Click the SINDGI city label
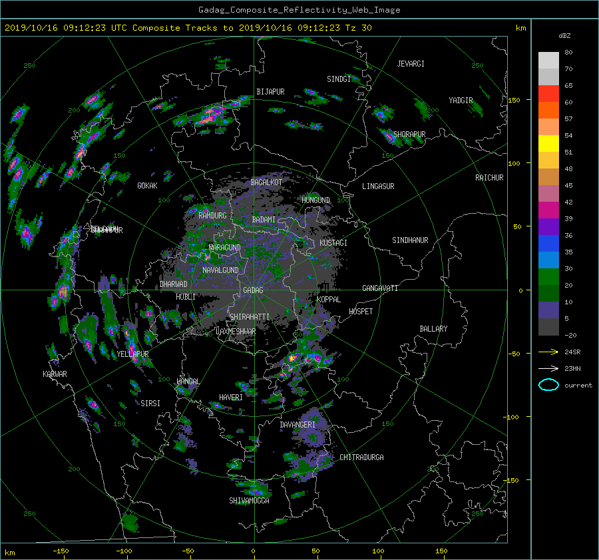599x560 pixels. click(x=339, y=79)
